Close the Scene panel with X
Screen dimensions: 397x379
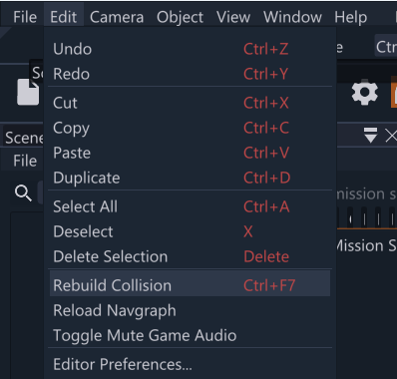tap(391, 136)
